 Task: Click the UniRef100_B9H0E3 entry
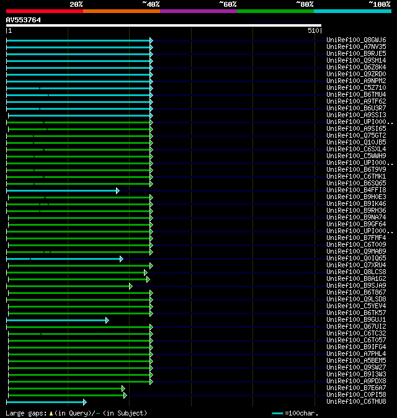(356, 197)
